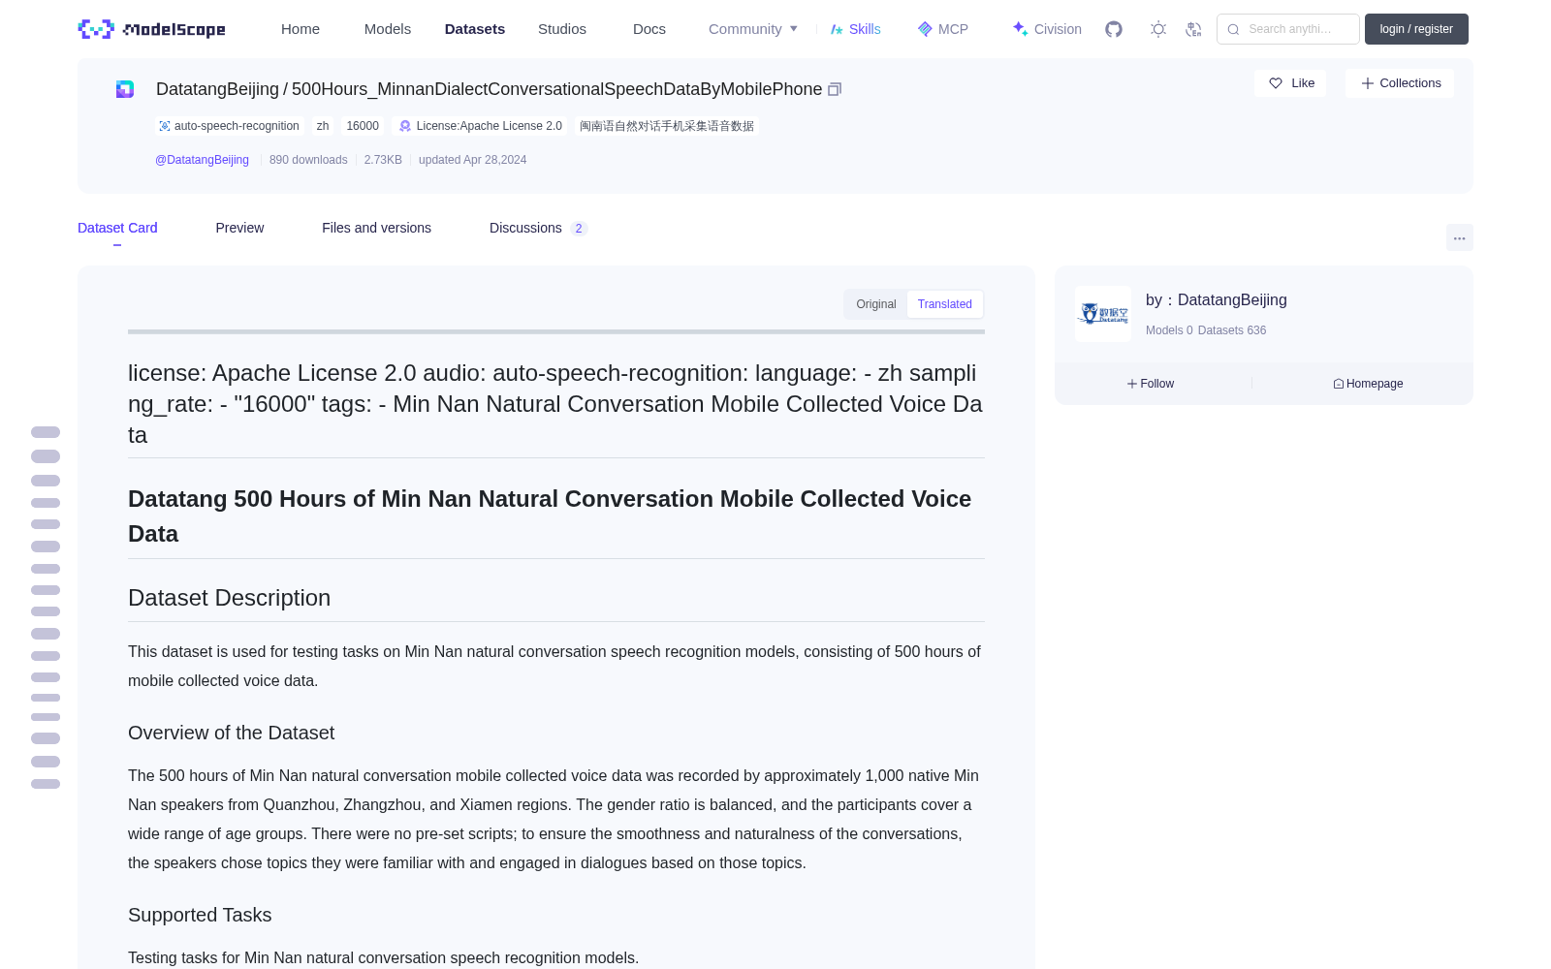The height and width of the screenshot is (969, 1551).
Task: Click the 'Overview of the Dataset' heading
Action: pos(232,733)
